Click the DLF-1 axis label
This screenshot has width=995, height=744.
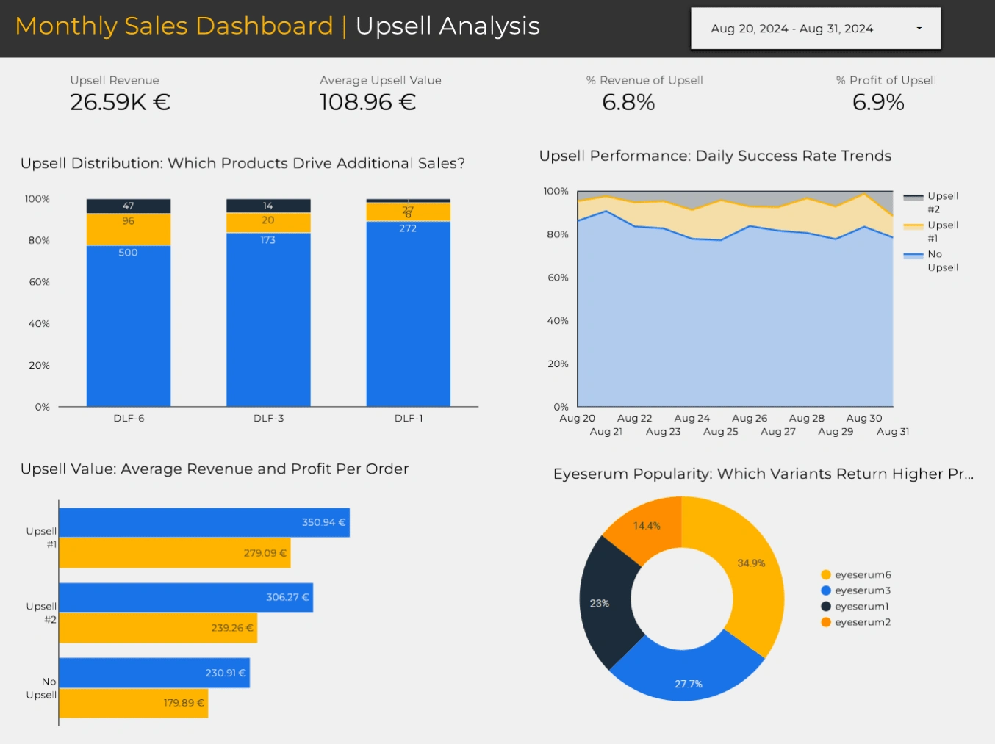point(409,418)
